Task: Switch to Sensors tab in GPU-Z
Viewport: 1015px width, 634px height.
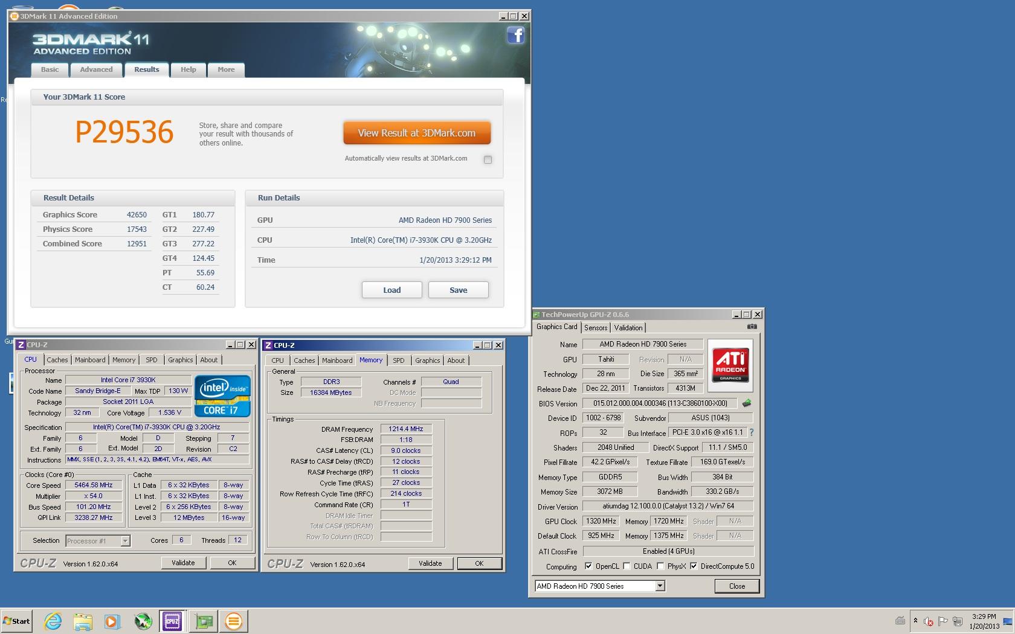Action: coord(596,328)
